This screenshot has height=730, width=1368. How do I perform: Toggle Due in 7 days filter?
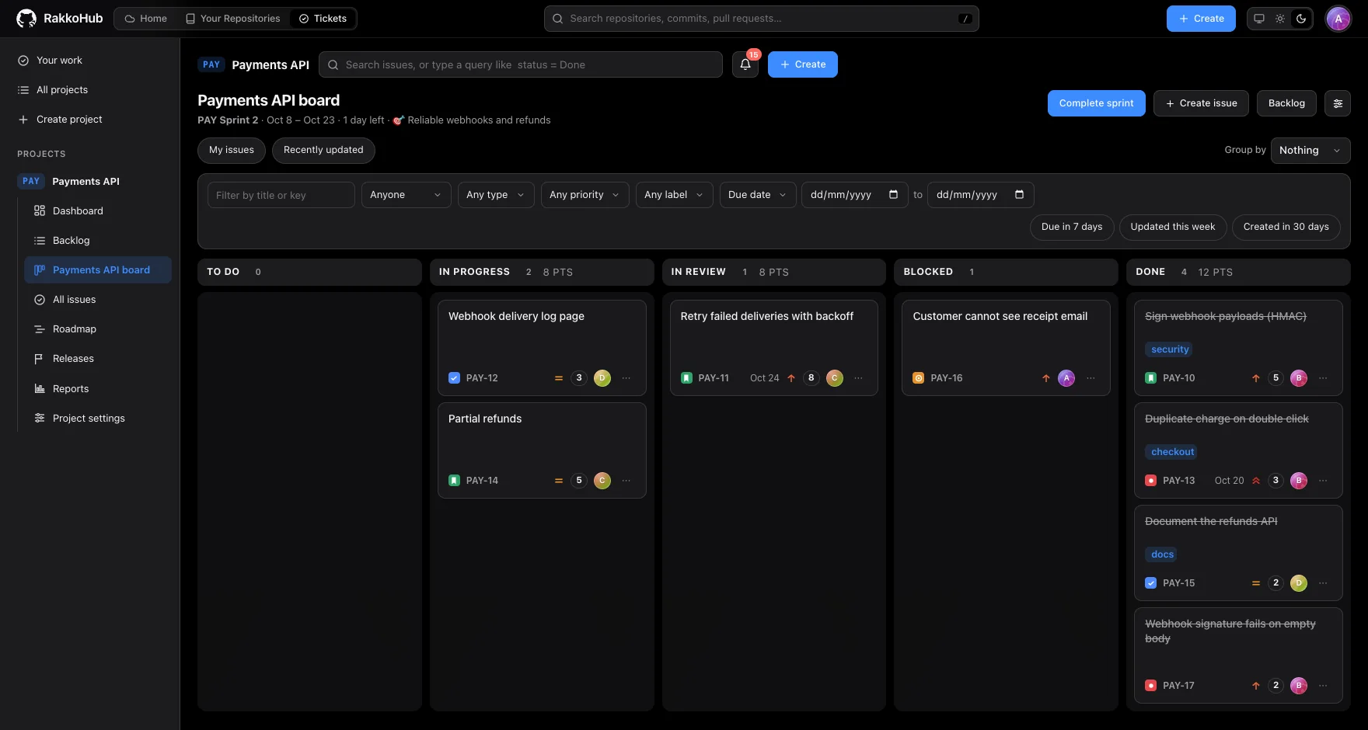pos(1072,227)
